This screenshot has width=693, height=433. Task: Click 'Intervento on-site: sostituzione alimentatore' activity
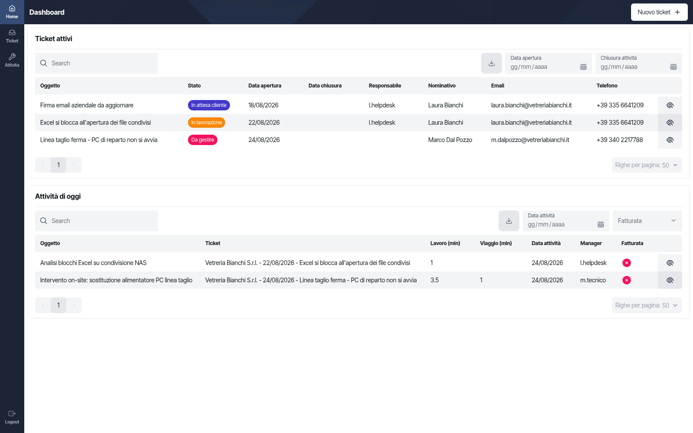(116, 280)
